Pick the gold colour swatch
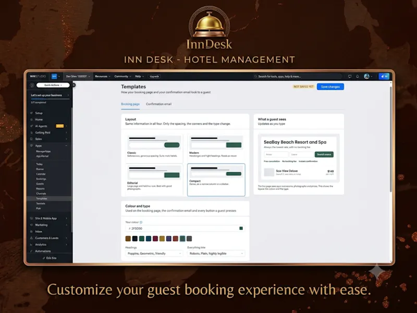The image size is (417, 313). [162, 238]
